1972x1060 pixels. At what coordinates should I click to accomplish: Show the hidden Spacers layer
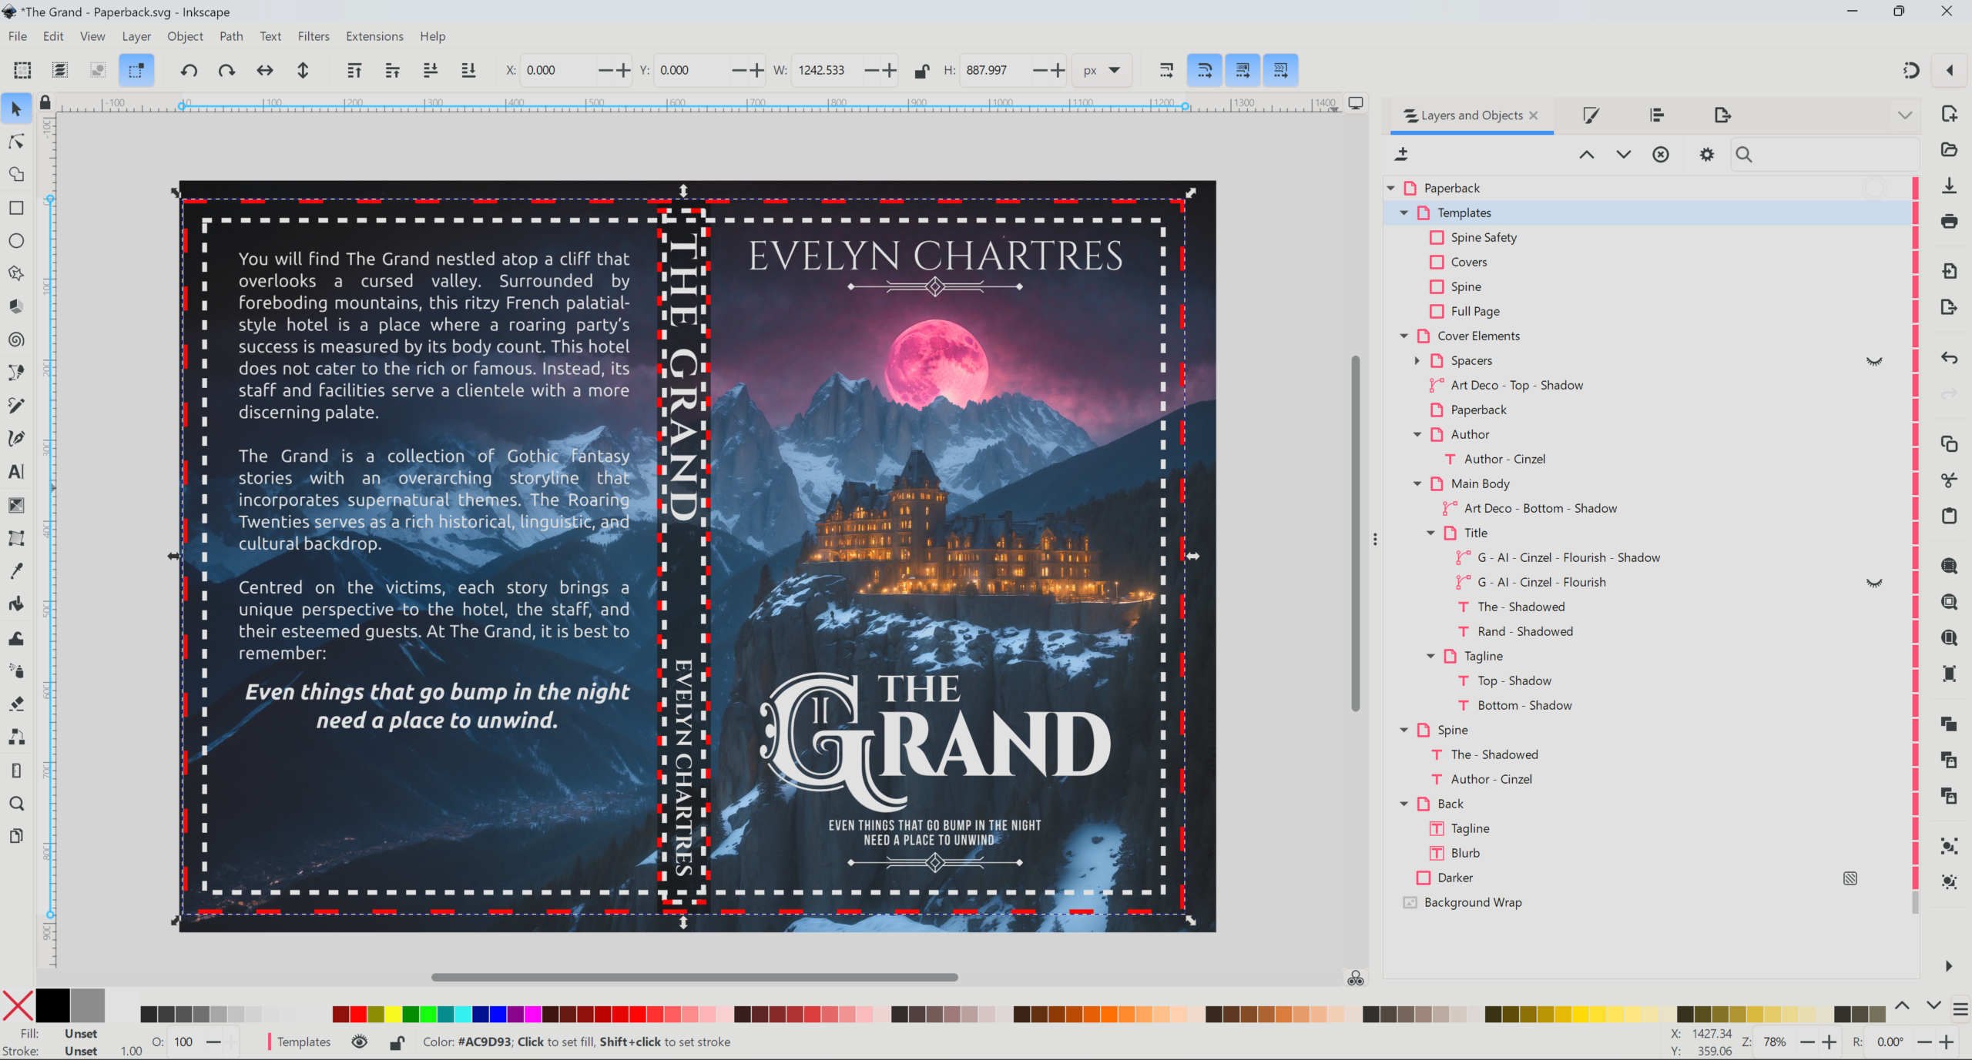[1876, 360]
